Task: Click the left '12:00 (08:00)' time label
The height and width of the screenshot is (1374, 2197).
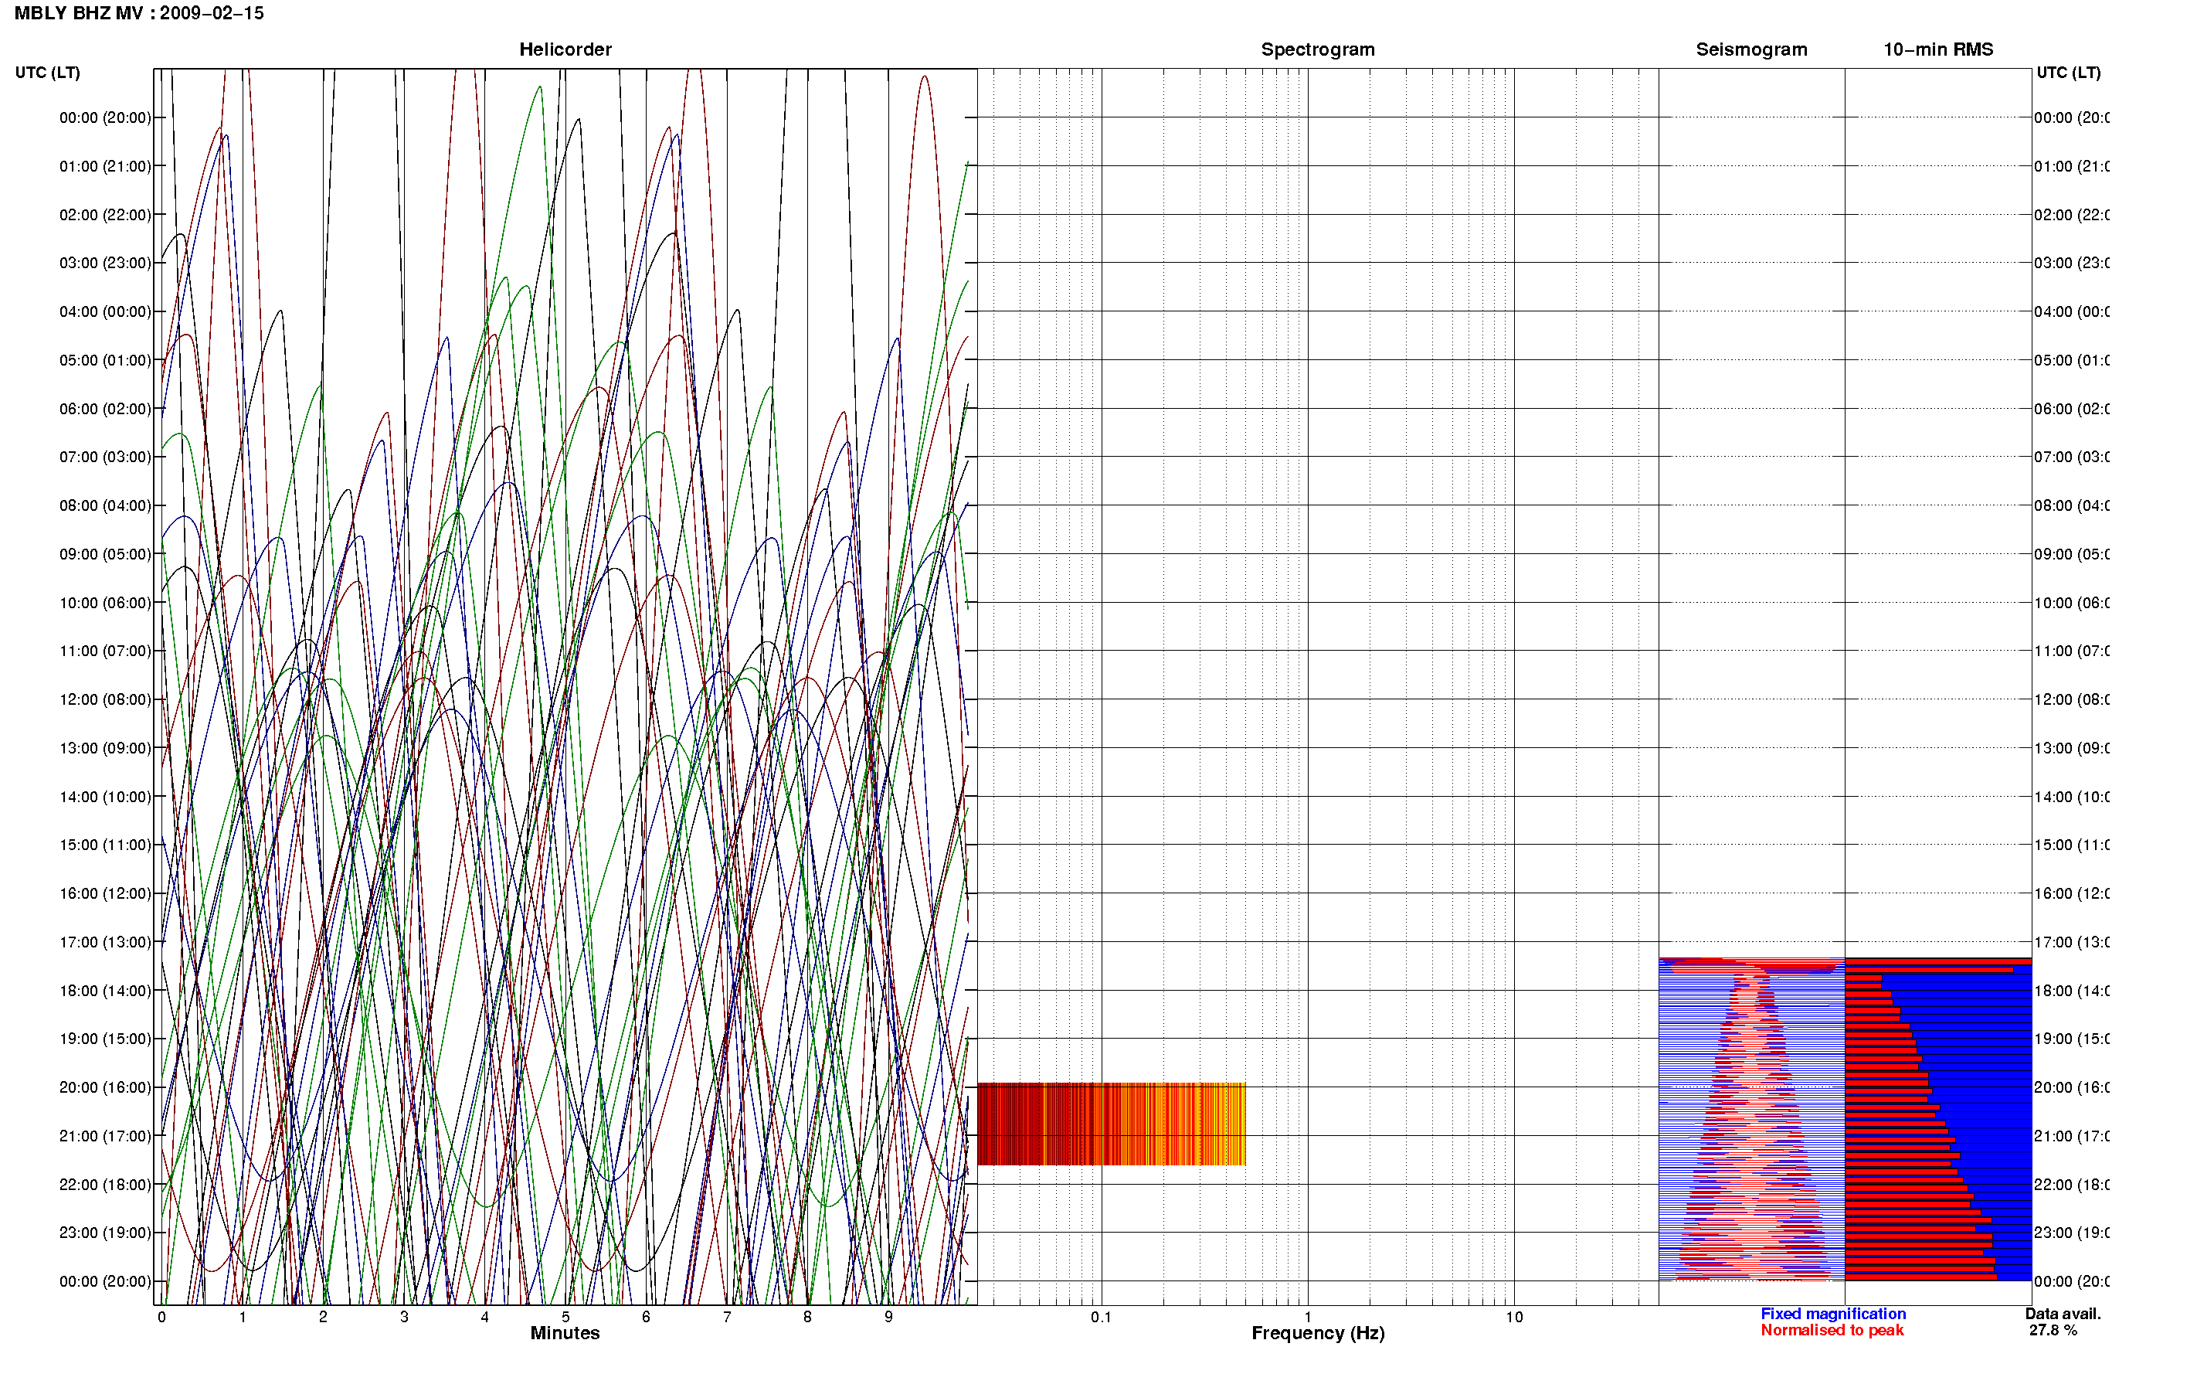Action: (105, 699)
